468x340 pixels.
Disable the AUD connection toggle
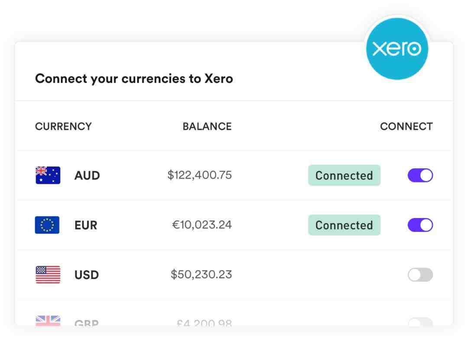[x=420, y=175]
